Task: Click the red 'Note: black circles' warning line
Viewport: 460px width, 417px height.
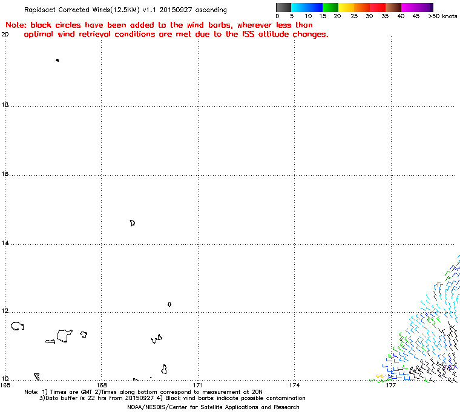Action: pyautogui.click(x=159, y=25)
